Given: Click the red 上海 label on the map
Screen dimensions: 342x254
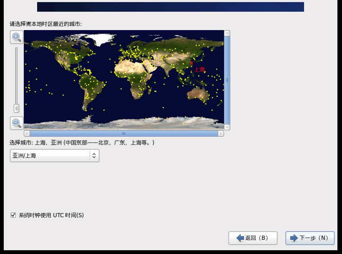Looking at the screenshot, I should (x=199, y=69).
